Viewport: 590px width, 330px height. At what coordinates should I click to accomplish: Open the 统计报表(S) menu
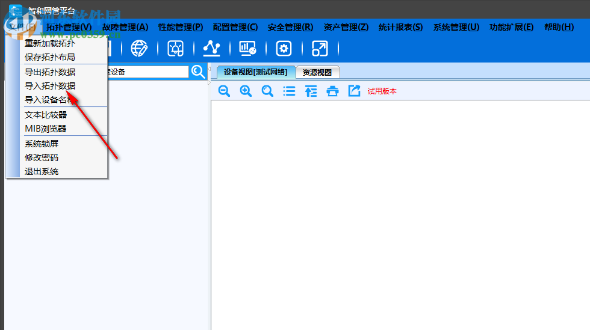401,27
